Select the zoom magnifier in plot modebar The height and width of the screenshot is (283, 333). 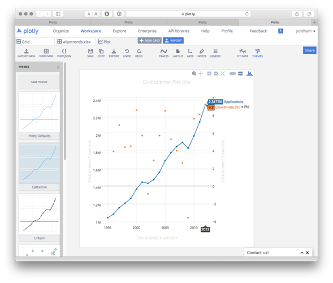click(x=194, y=74)
